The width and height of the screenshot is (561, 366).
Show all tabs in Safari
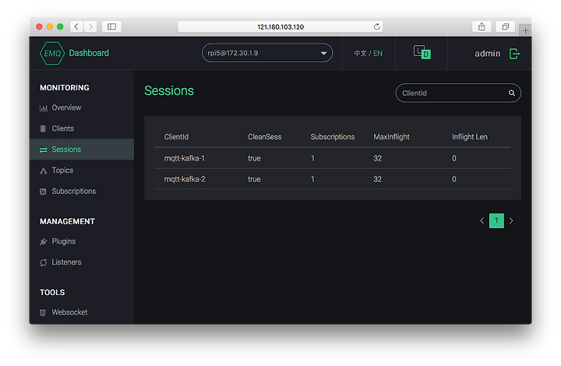(x=505, y=26)
